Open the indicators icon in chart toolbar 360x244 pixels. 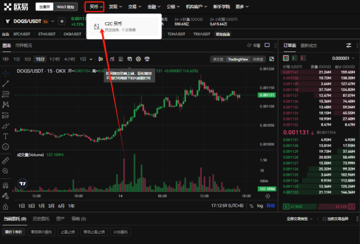tap(112, 59)
